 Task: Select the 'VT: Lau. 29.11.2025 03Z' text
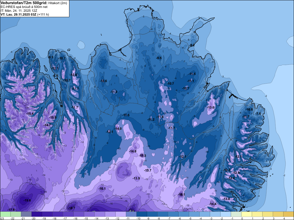pos(19,14)
